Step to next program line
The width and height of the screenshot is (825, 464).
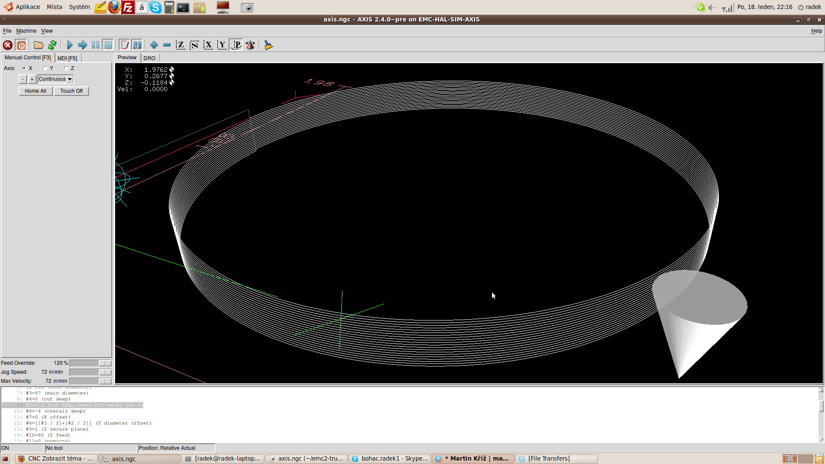point(82,45)
